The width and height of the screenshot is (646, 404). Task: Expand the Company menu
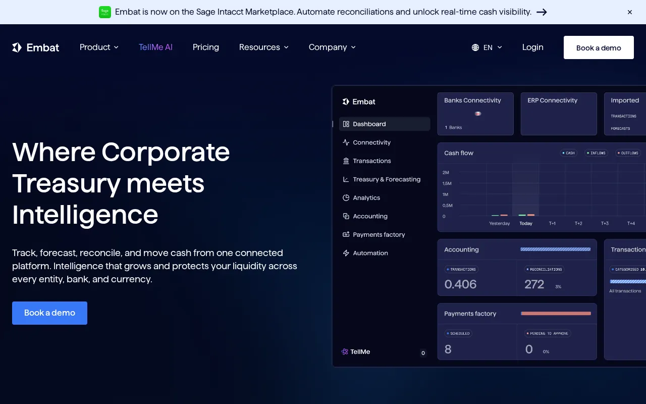[332, 47]
